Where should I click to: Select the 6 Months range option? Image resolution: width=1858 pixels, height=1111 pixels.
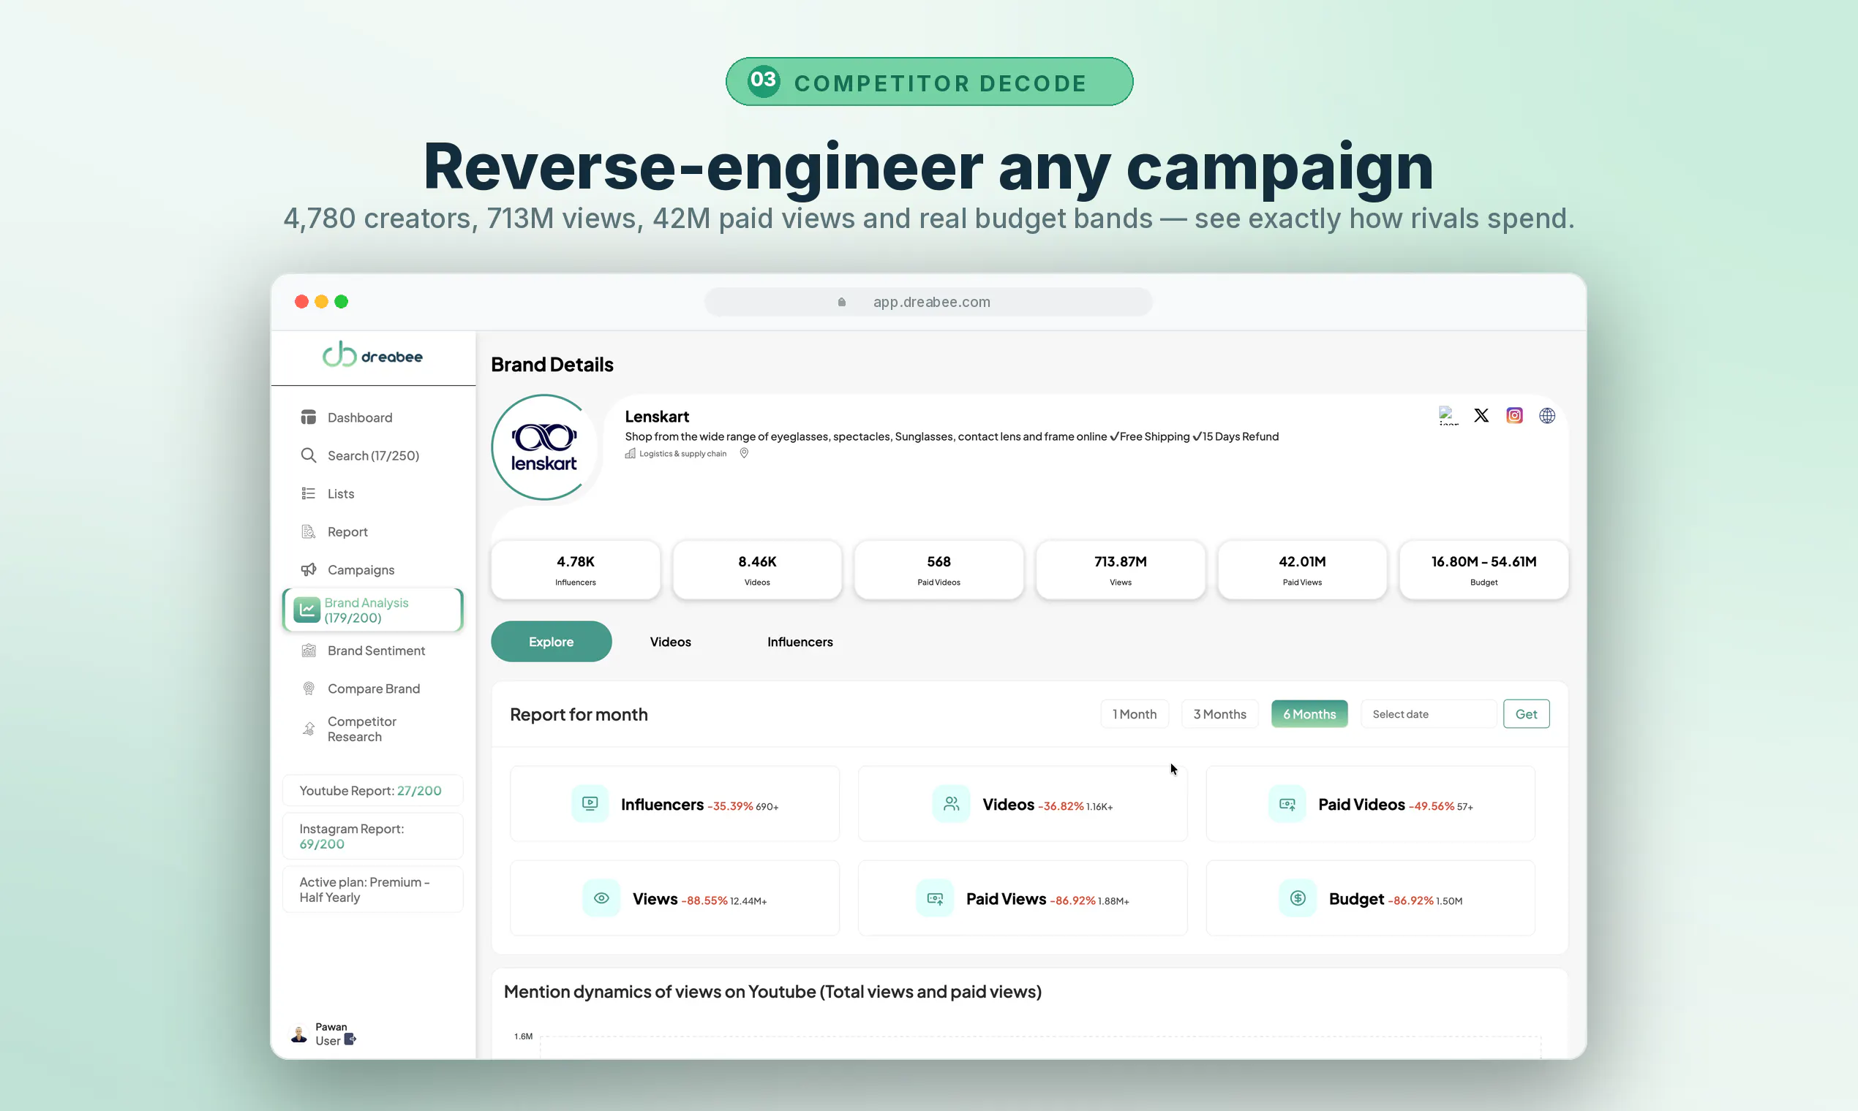(1309, 714)
